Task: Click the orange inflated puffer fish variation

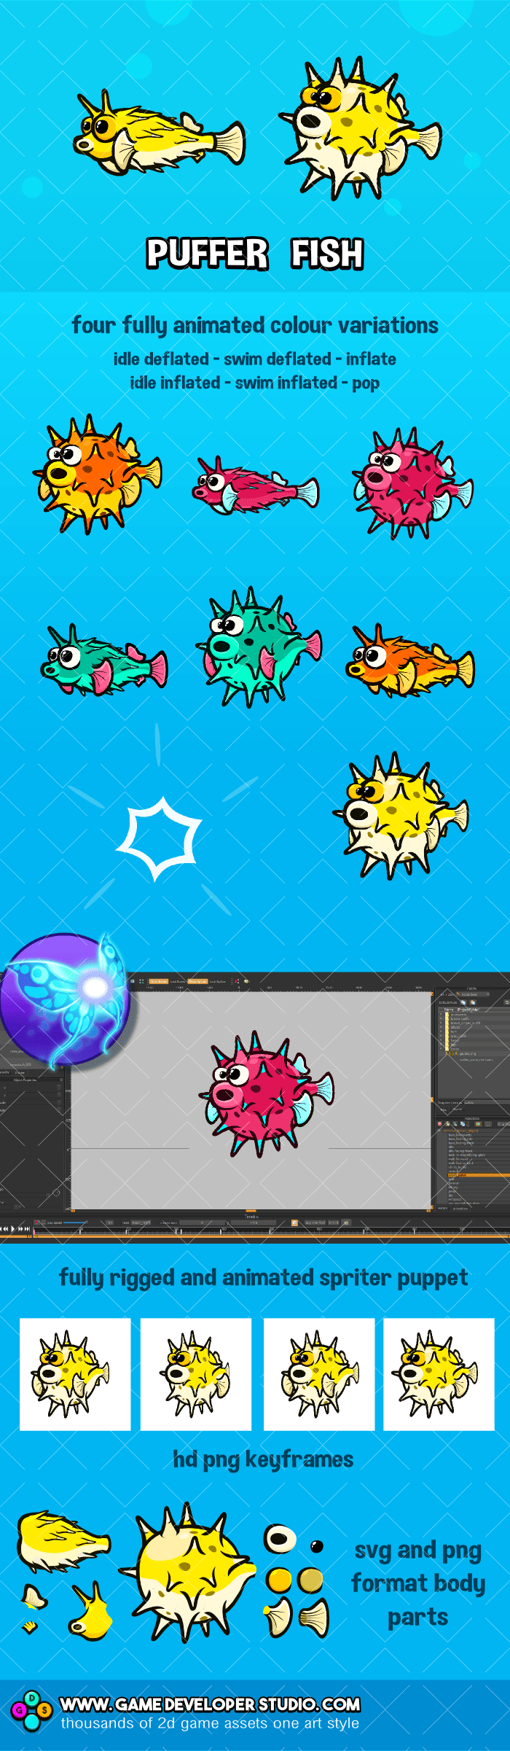Action: 97,475
